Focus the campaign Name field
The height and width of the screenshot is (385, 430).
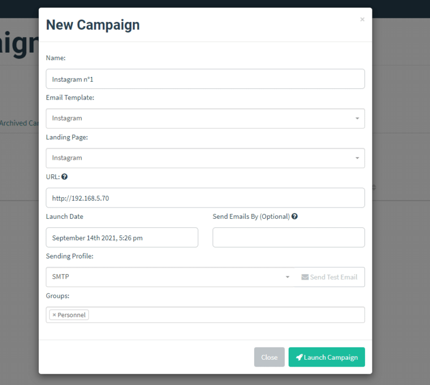(x=205, y=79)
